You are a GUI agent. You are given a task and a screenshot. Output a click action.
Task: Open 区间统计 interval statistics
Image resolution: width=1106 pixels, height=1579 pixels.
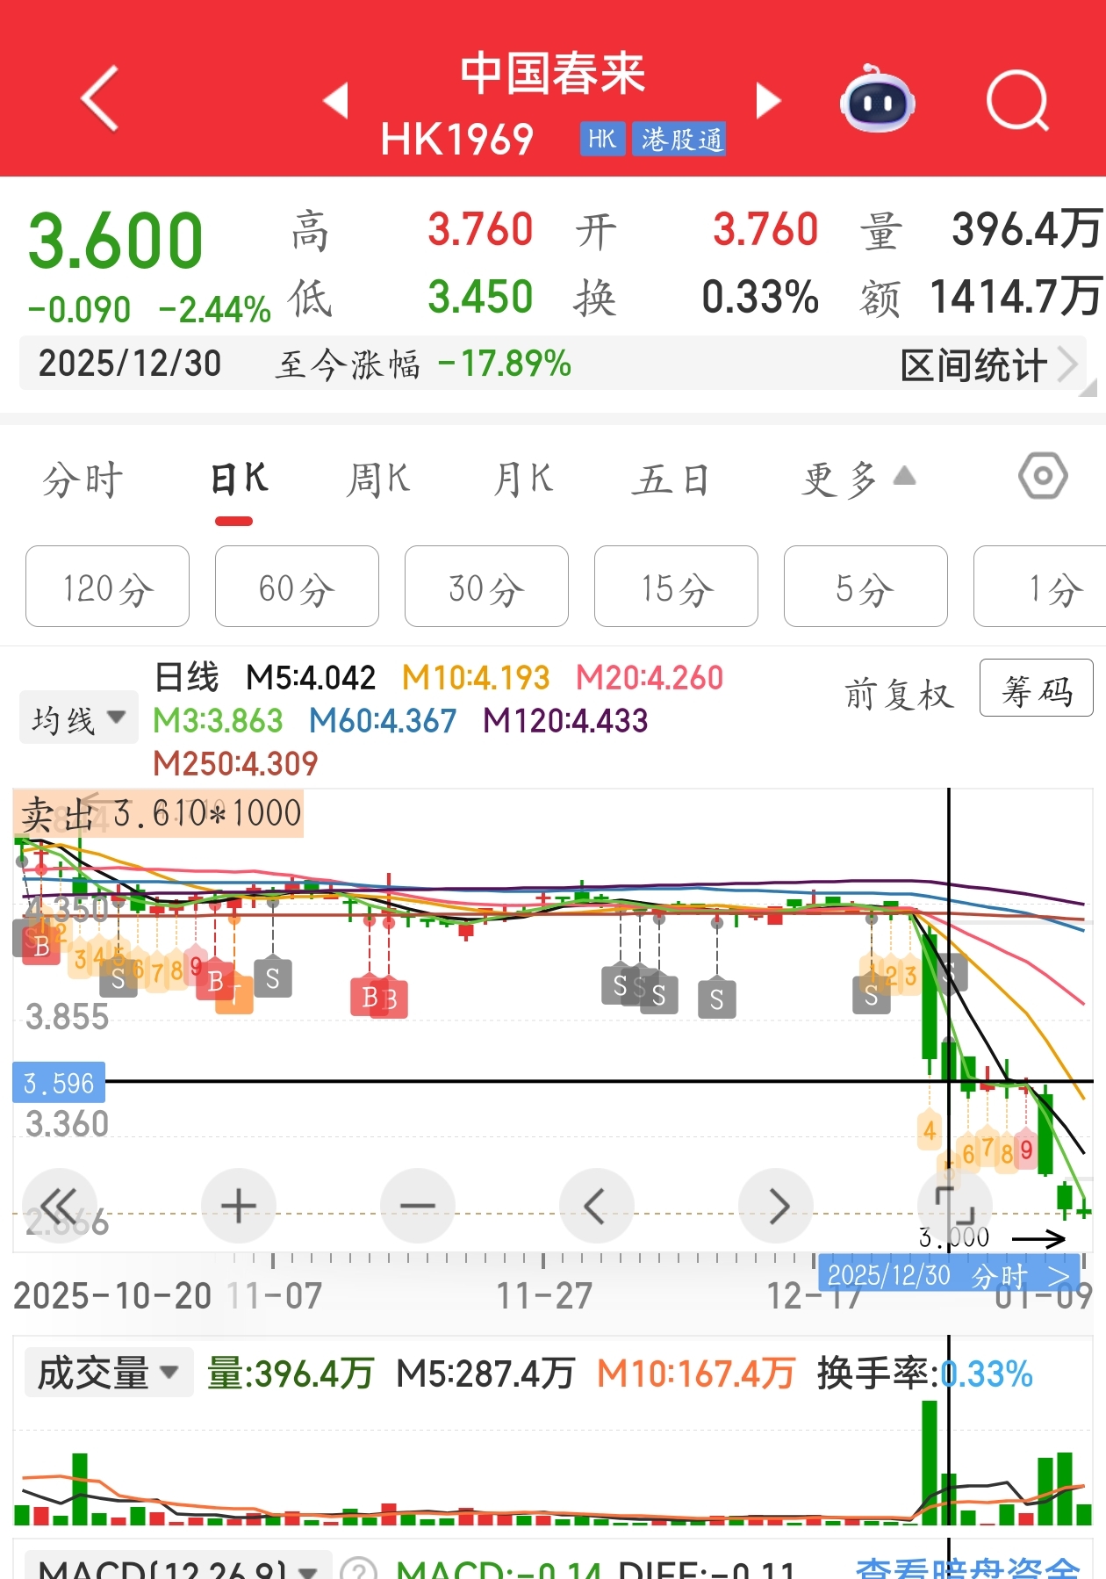click(988, 364)
